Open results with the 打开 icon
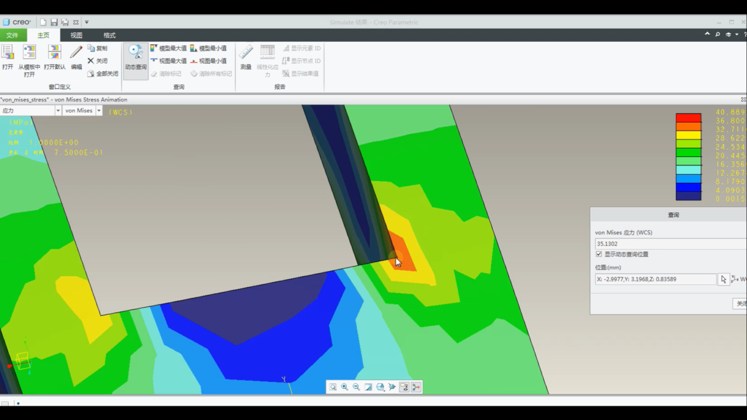The width and height of the screenshot is (747, 420). 7,57
